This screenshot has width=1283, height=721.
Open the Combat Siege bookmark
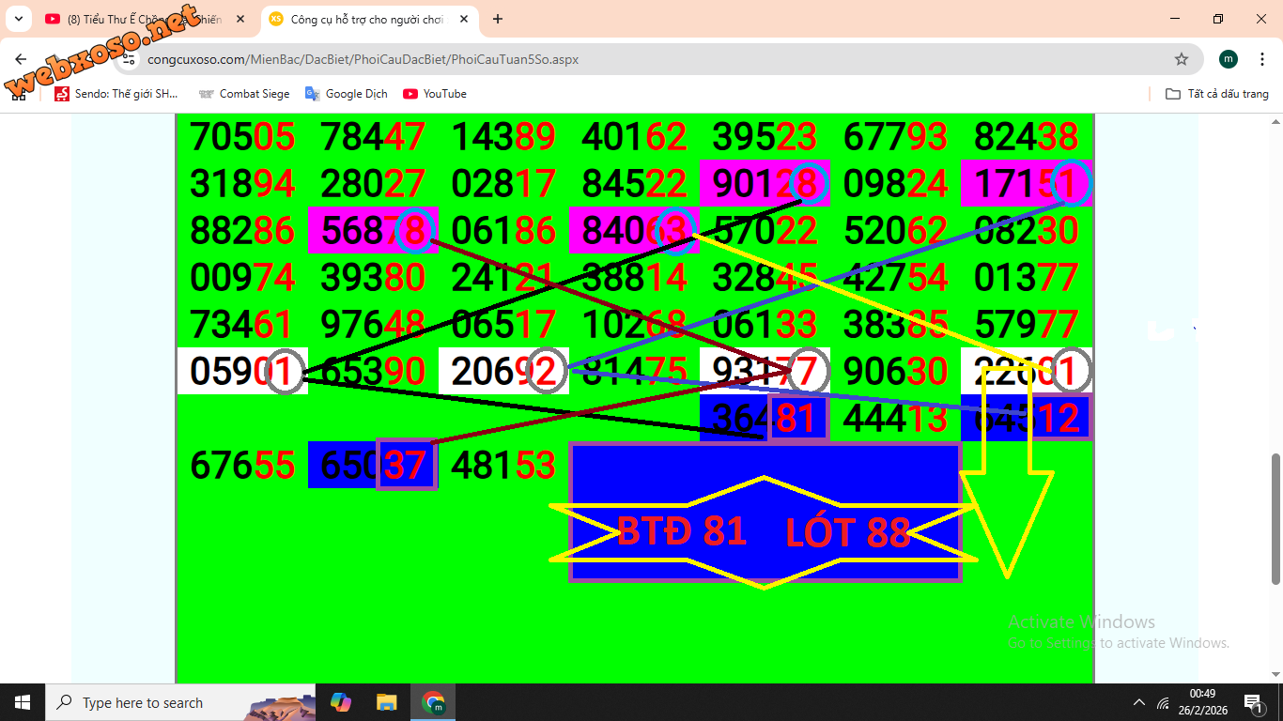243,94
